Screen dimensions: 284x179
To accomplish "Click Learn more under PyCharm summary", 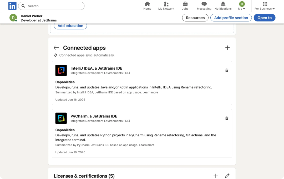I will (x=147, y=145).
